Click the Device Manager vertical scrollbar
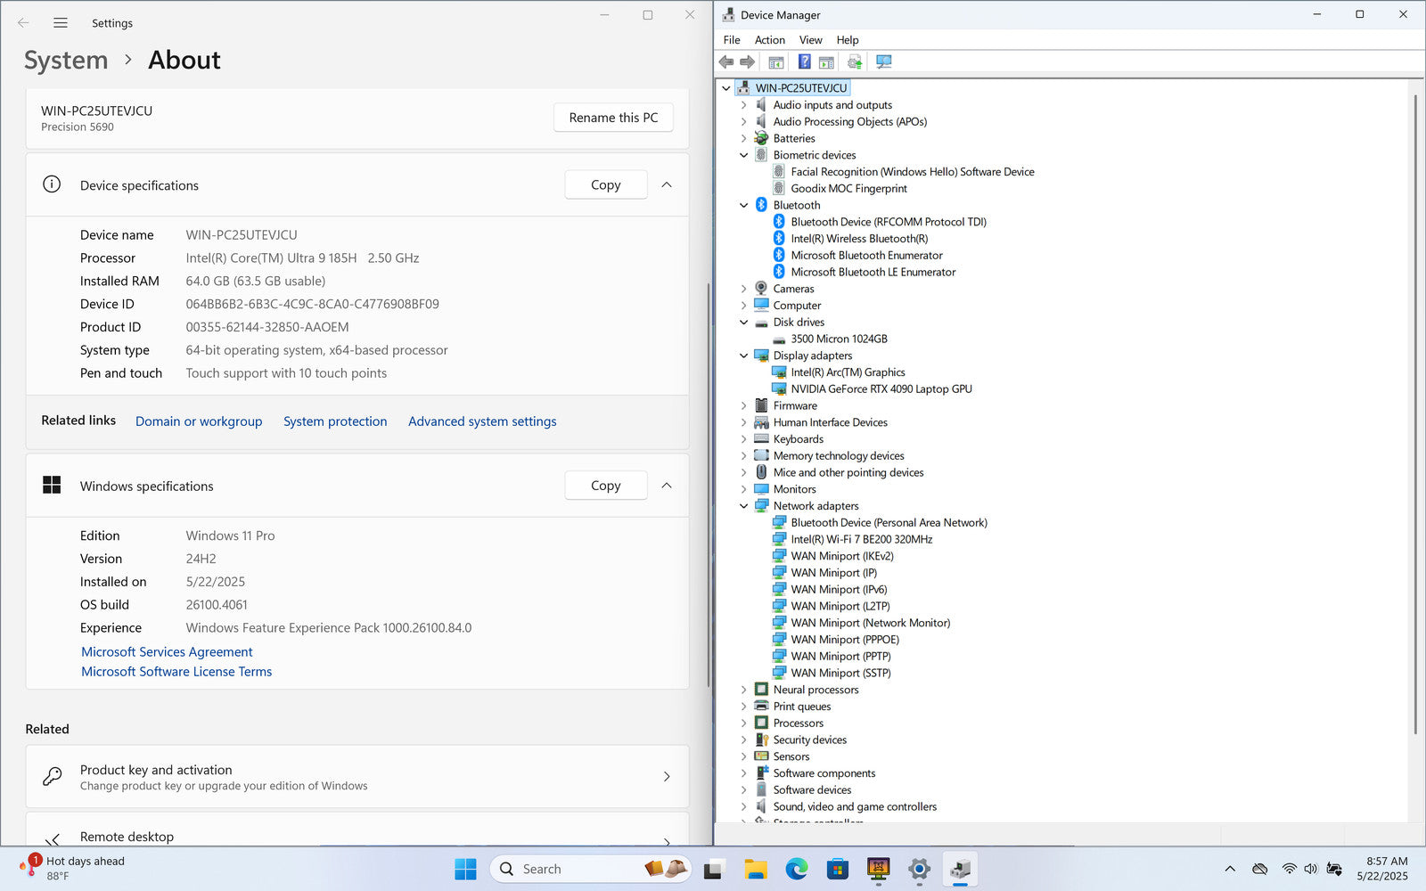Viewport: 1426px width, 891px height. [1415, 415]
